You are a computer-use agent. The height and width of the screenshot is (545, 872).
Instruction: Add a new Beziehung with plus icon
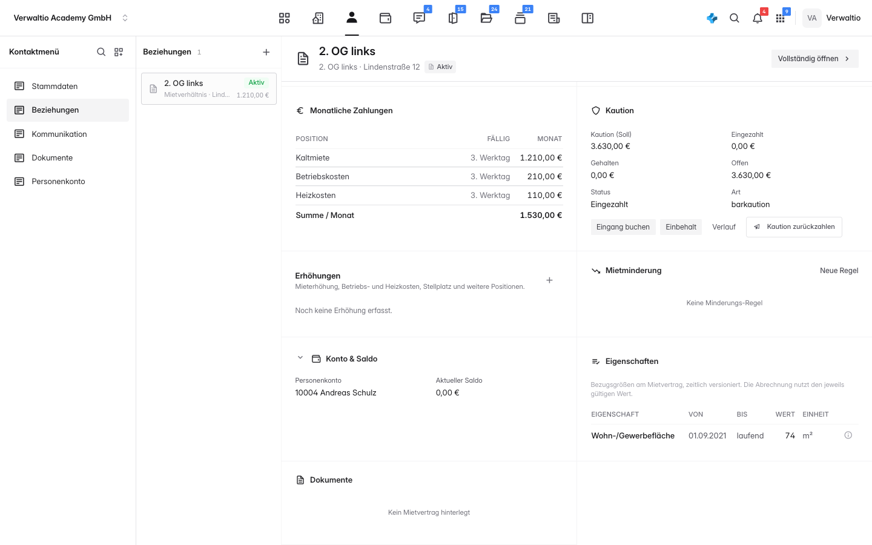click(x=266, y=52)
